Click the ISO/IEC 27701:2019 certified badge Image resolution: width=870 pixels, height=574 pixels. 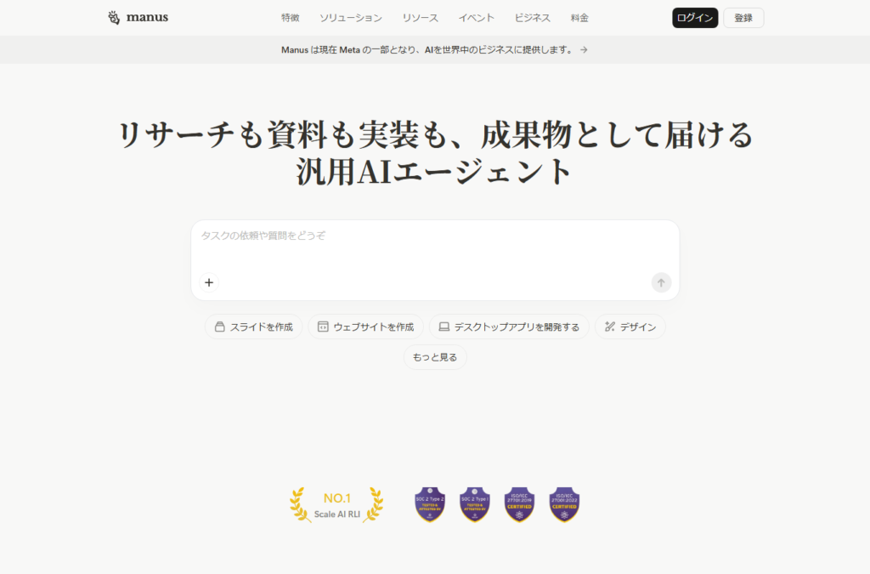click(x=519, y=504)
